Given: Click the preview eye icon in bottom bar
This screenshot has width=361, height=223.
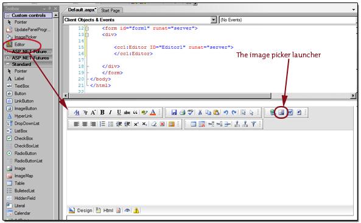Looking at the screenshot, I should [127, 210].
